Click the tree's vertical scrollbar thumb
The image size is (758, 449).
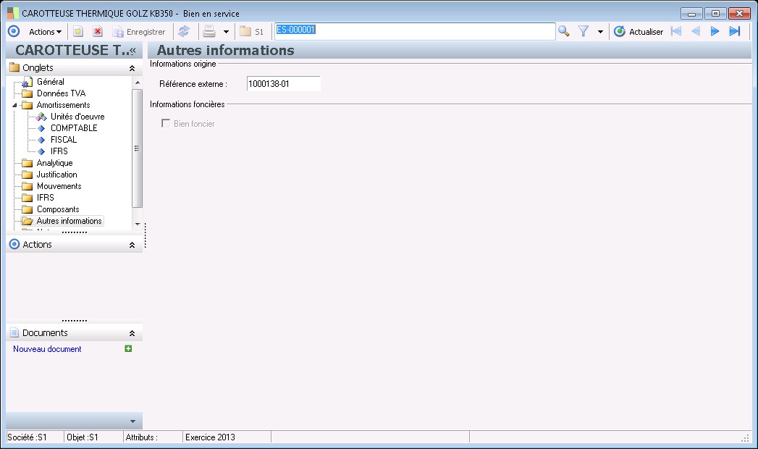[138, 148]
